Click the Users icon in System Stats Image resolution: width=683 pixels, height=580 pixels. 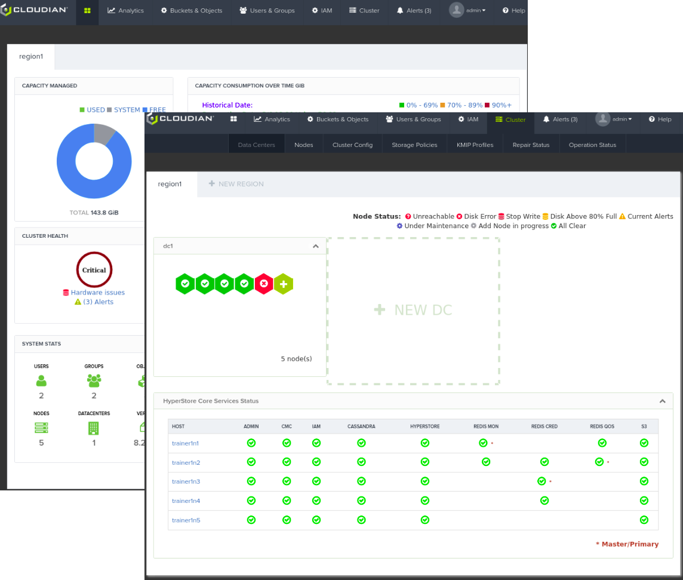click(41, 380)
